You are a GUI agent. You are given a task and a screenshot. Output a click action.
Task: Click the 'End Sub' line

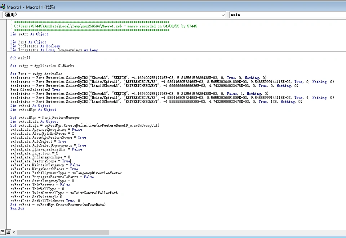(17, 209)
